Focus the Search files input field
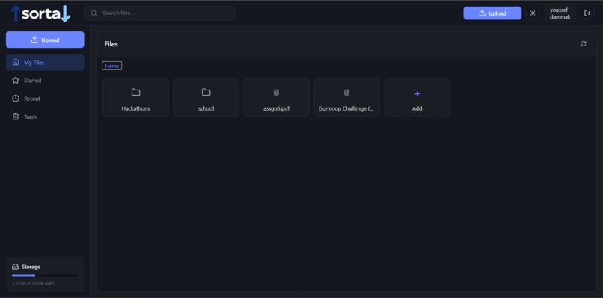The width and height of the screenshot is (603, 298). click(159, 13)
